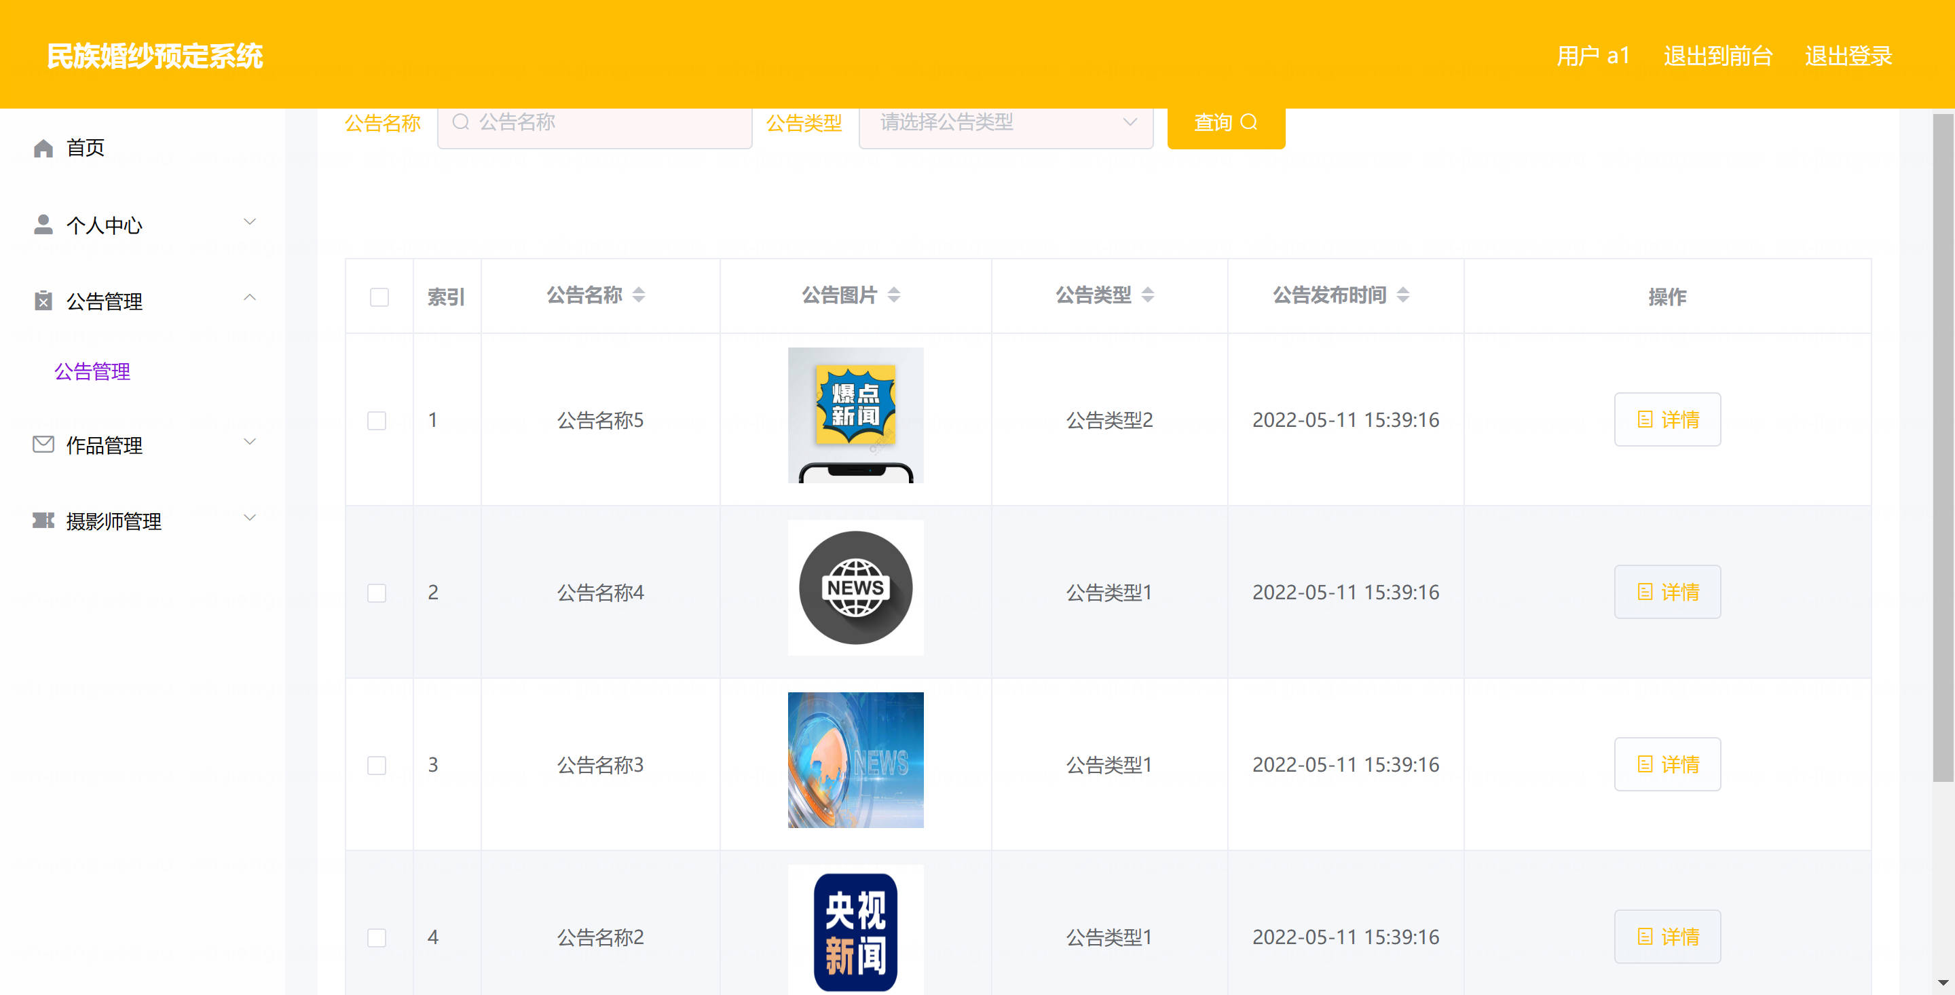Open 详情 for 公告名称4

(1667, 591)
